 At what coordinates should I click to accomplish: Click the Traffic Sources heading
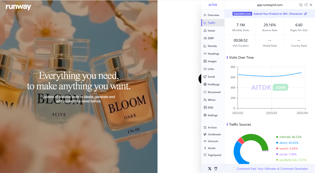pyautogui.click(x=240, y=124)
